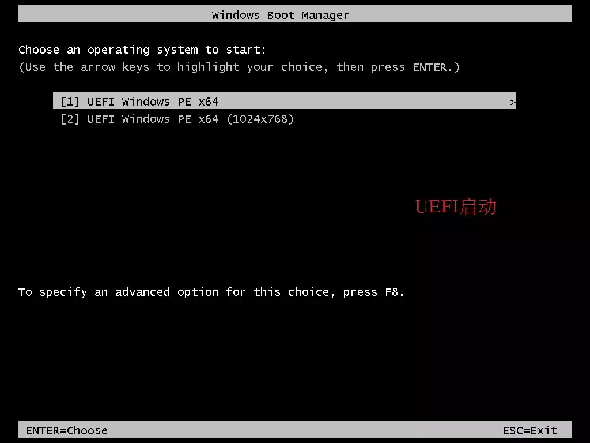Click the word Manager in the title
590x443 pixels.
(325, 16)
